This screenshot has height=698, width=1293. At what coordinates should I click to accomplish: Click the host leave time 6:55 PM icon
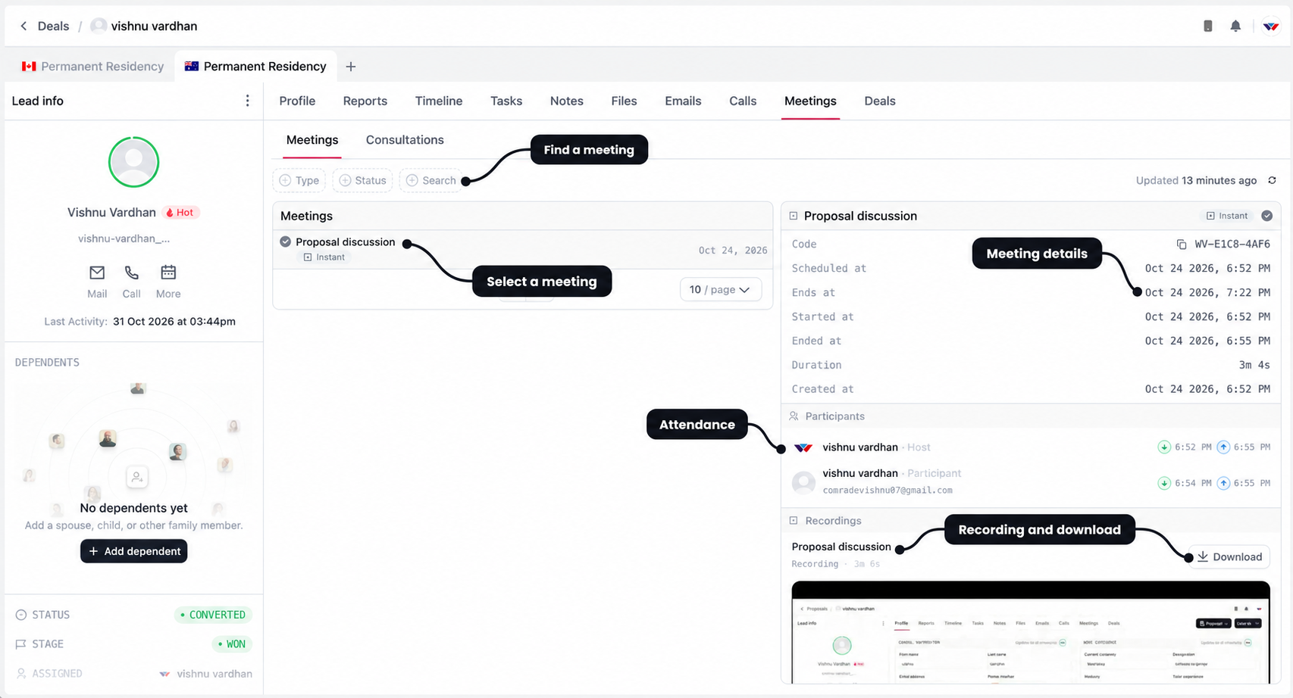(1223, 447)
